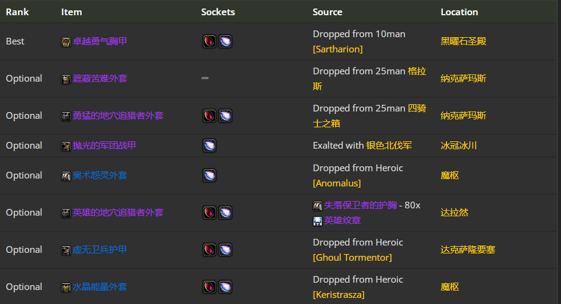
Task: Open the 卓越勇气胸甲 item link
Action: coord(100,41)
